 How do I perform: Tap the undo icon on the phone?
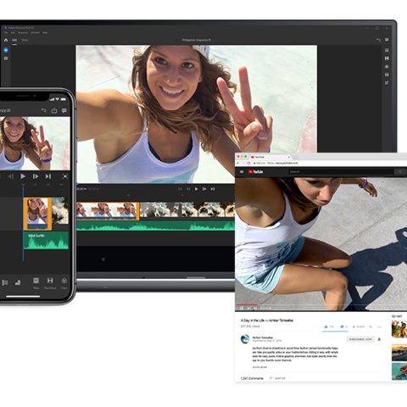44,110
